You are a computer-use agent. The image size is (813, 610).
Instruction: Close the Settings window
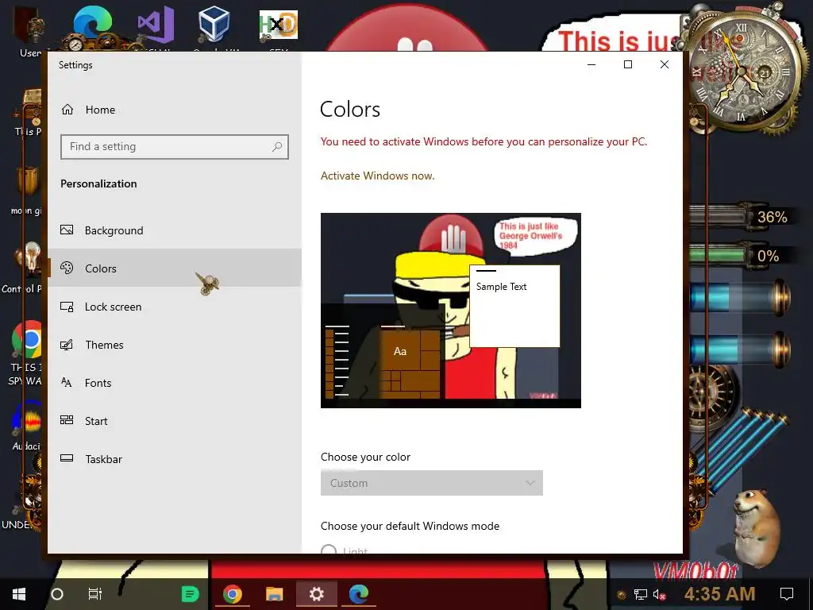665,64
